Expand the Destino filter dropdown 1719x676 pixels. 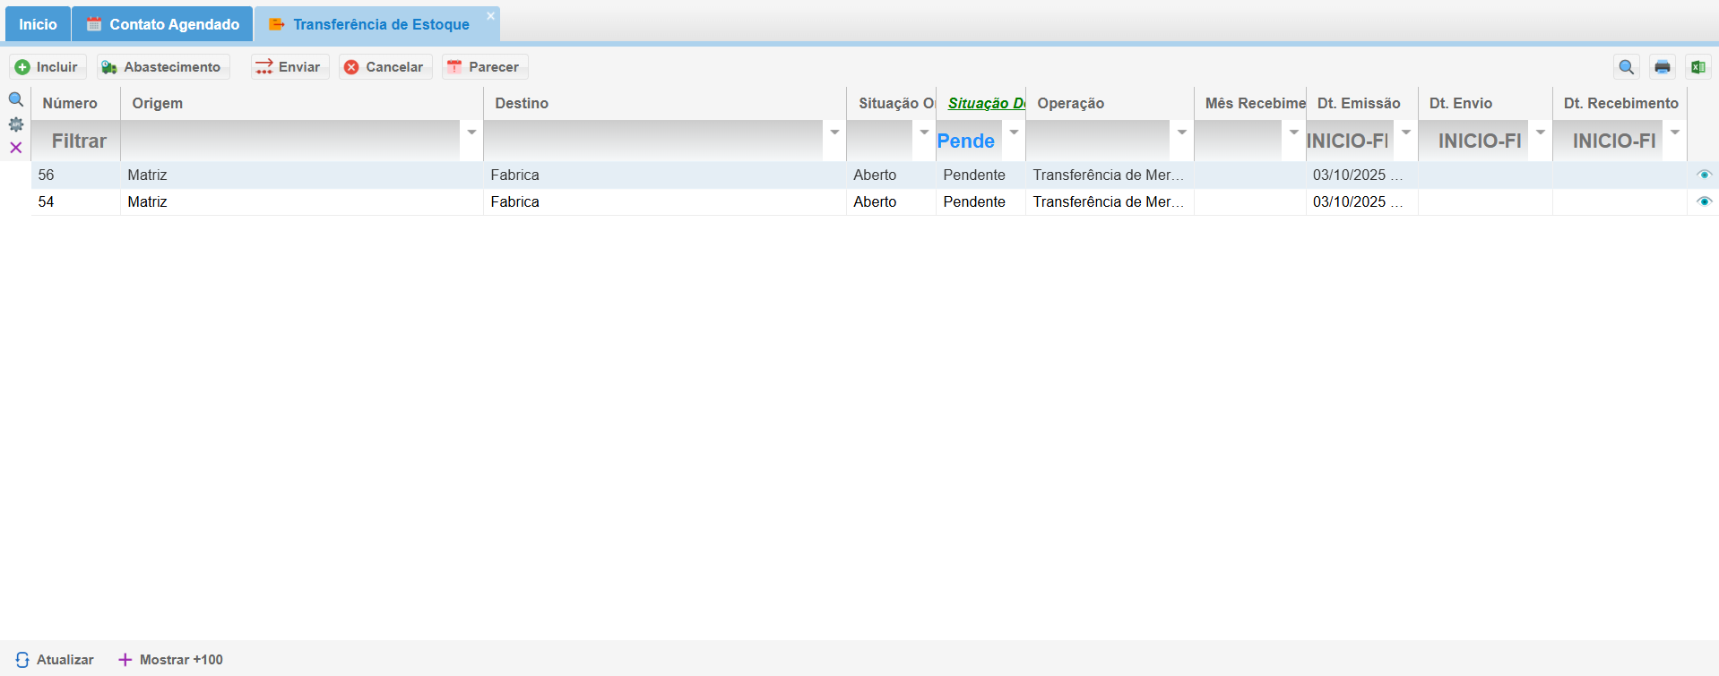tap(834, 133)
